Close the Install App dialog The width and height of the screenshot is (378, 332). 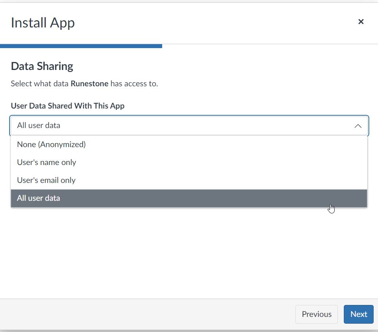pos(361,22)
